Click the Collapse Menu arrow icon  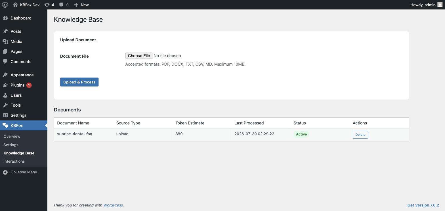[x=5, y=172]
